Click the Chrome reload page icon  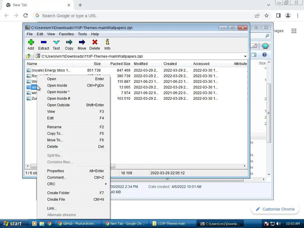point(26,16)
